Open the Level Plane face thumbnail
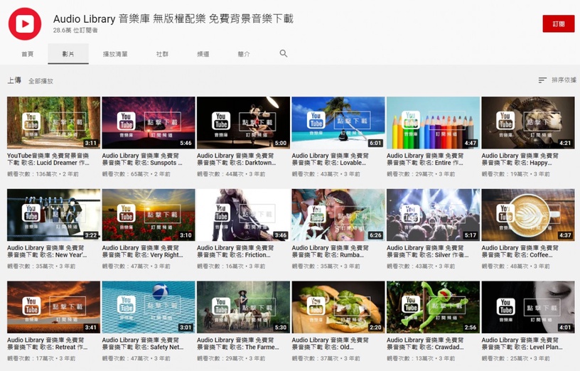The width and height of the screenshot is (580, 371). coord(528,307)
